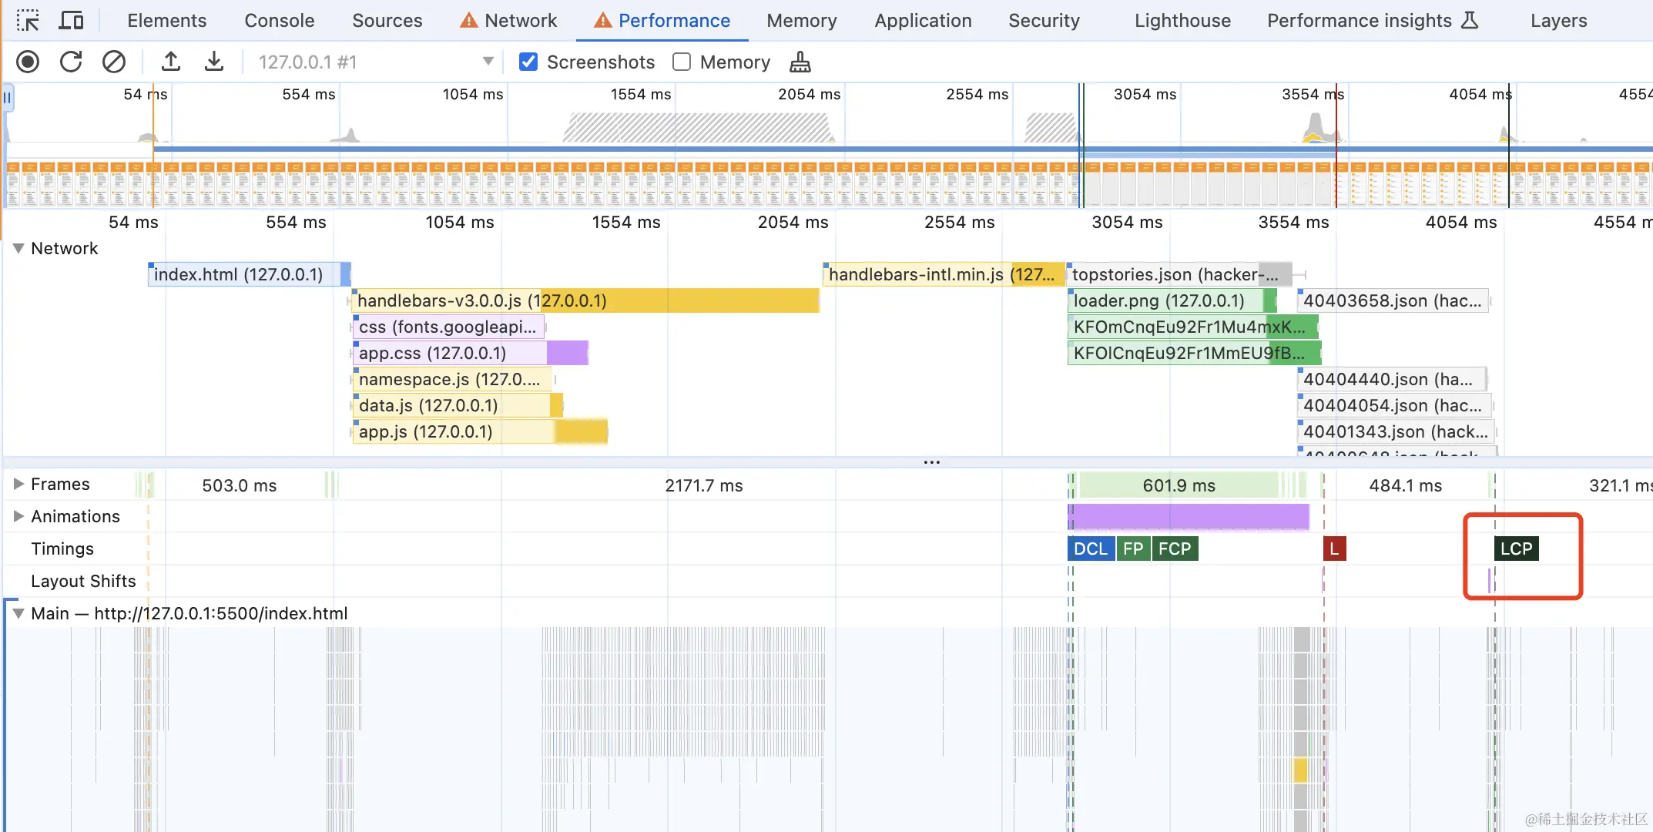
Task: Select the LCP timing marker
Action: (x=1516, y=549)
